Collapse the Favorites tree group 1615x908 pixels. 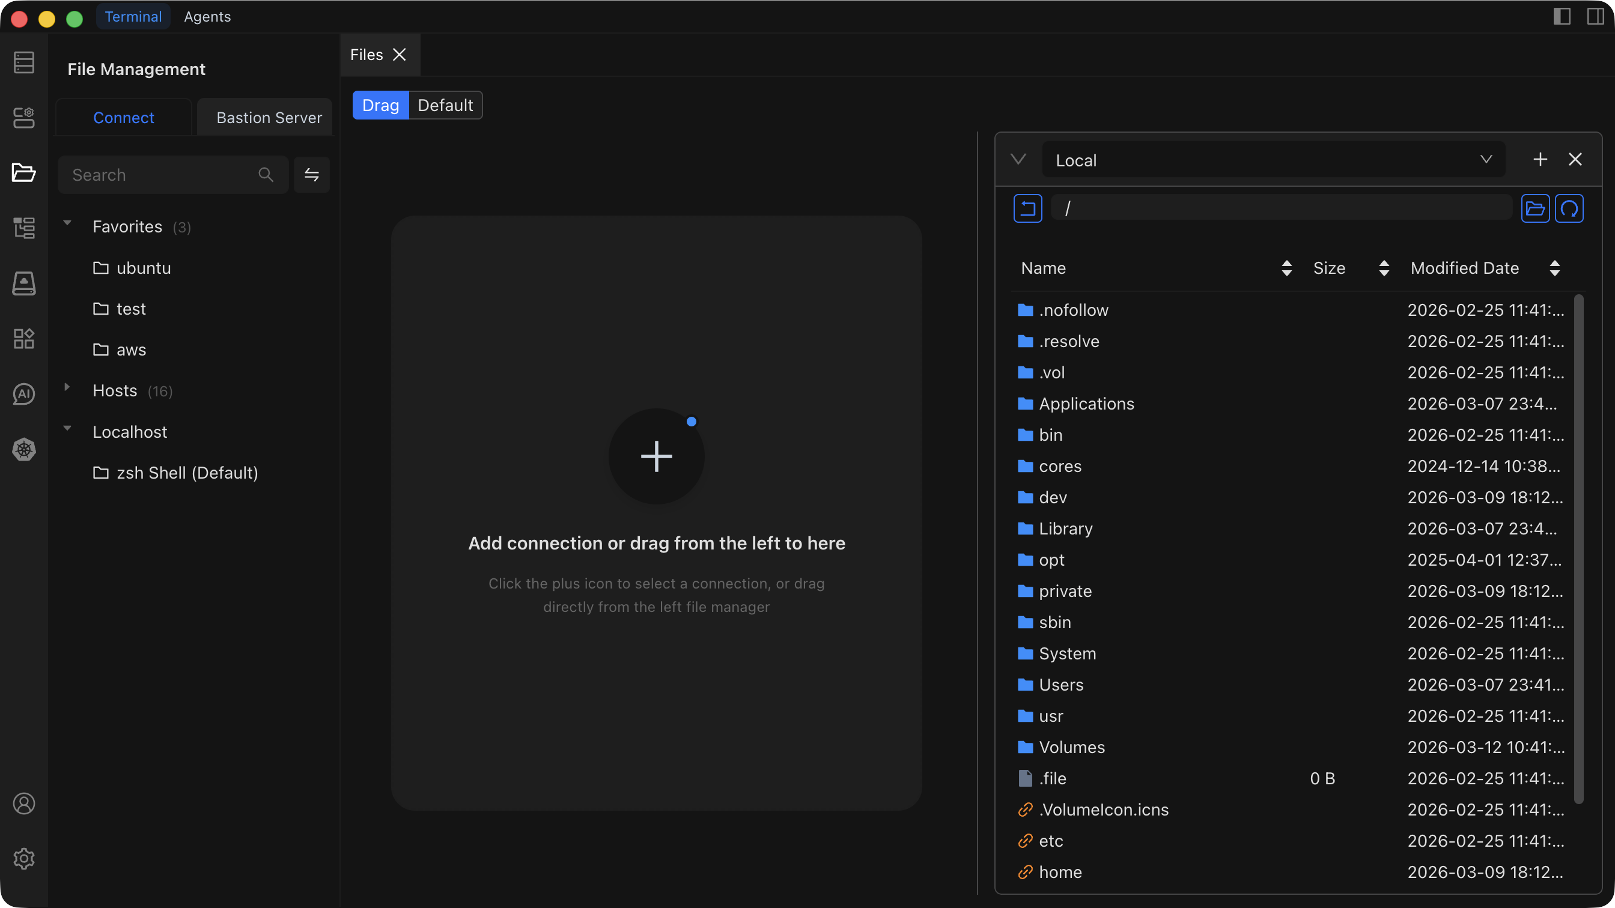point(67,224)
